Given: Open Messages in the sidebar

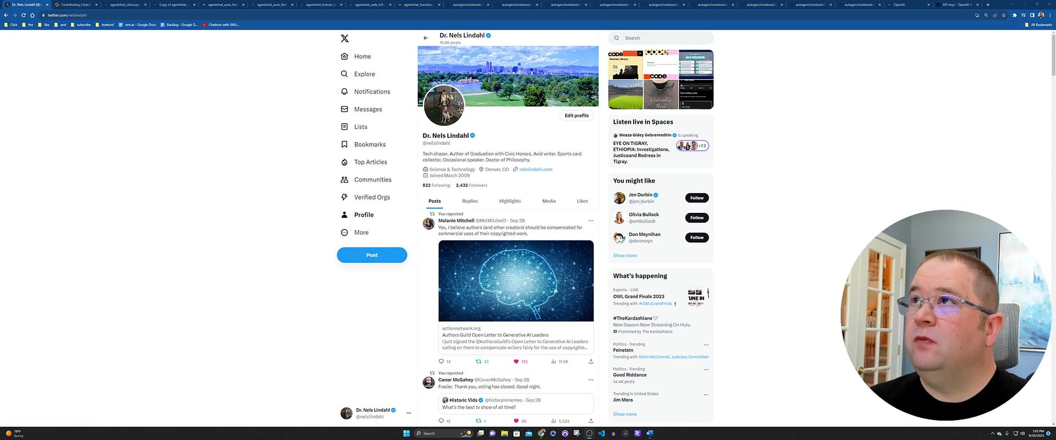Looking at the screenshot, I should (x=361, y=109).
